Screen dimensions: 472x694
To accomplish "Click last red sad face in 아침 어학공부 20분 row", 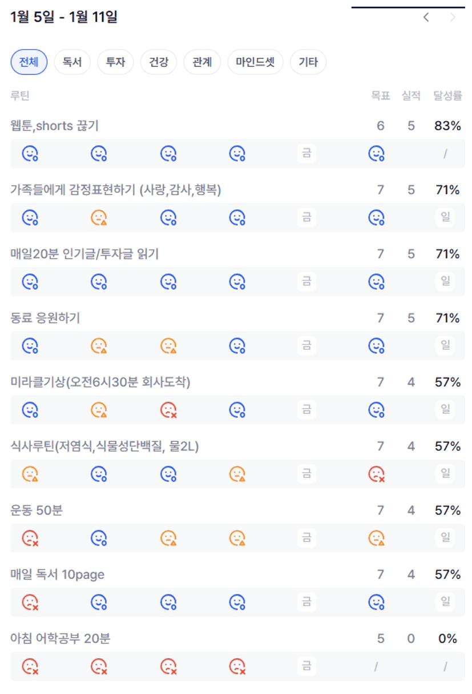I will click(x=237, y=665).
